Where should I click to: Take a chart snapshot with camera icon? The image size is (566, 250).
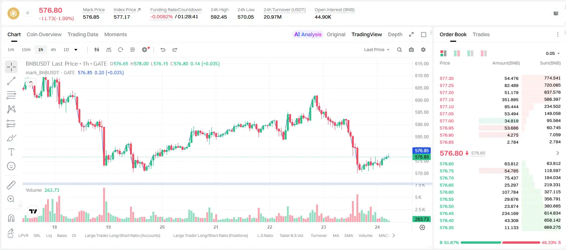tap(411, 50)
